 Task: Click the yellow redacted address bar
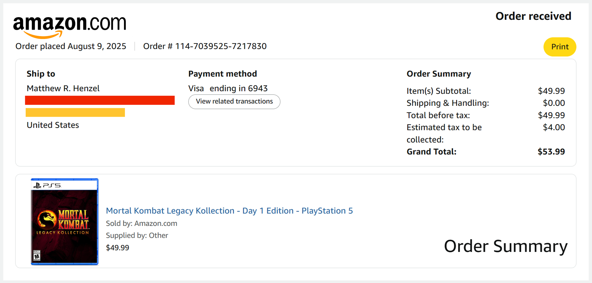75,113
